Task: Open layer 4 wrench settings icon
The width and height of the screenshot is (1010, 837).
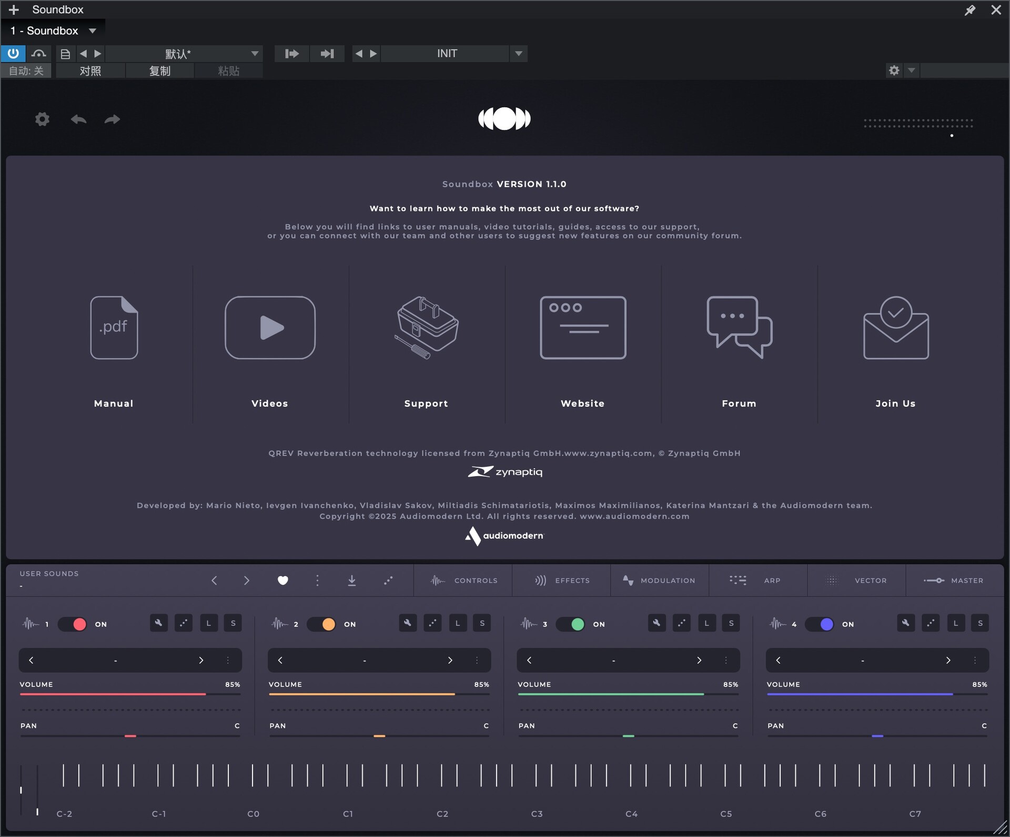Action: [x=906, y=623]
